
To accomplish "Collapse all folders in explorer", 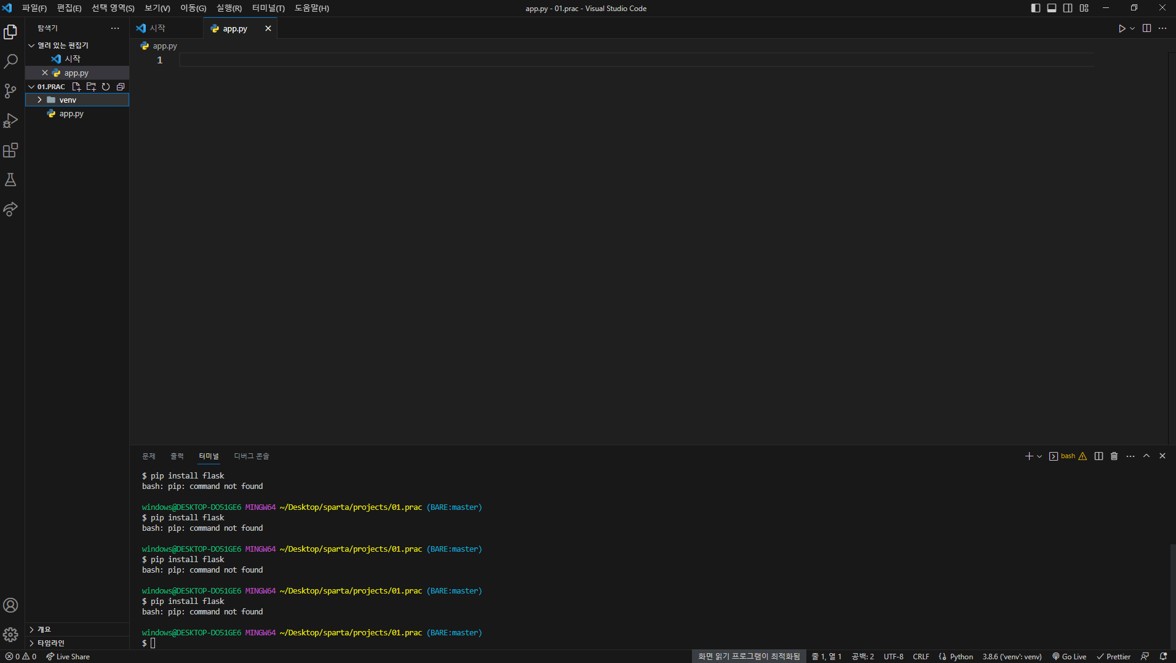I will (121, 87).
